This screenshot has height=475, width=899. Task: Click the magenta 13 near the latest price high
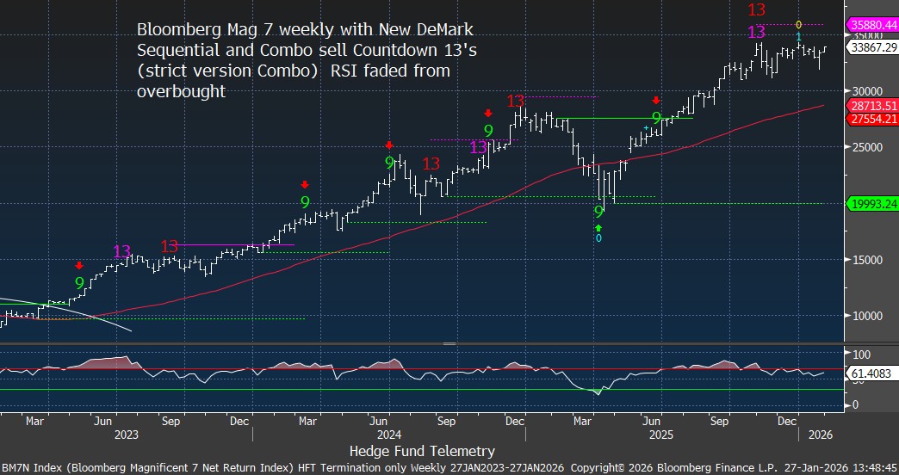pyautogui.click(x=756, y=33)
